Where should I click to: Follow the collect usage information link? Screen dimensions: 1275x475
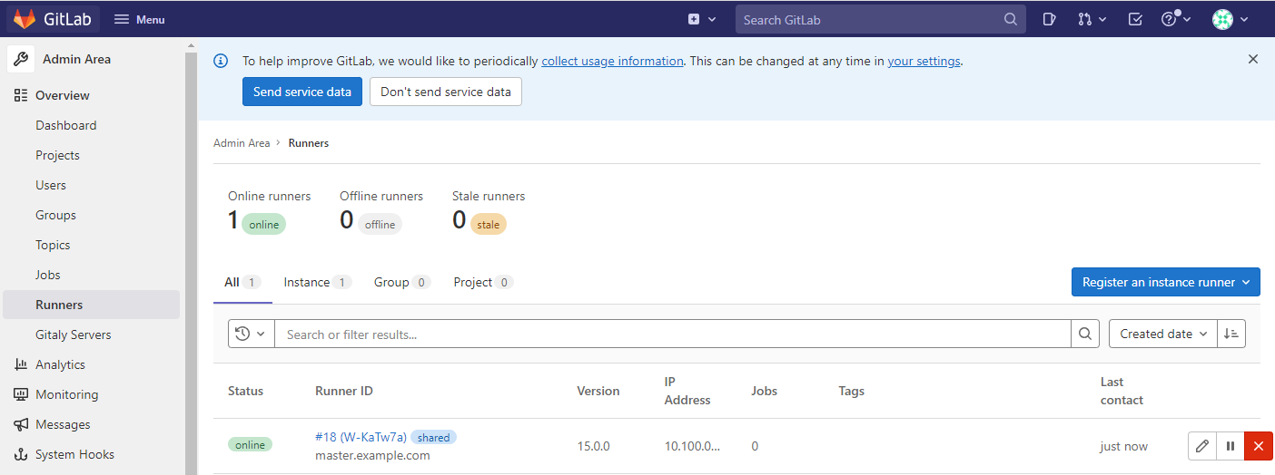(612, 61)
